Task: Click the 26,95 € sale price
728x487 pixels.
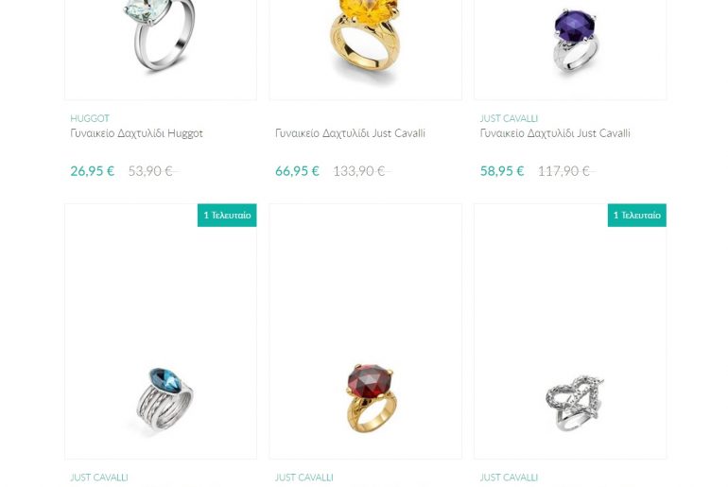Action: coord(93,171)
